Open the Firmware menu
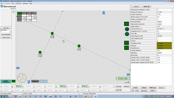The image size is (174, 98). click(18, 4)
